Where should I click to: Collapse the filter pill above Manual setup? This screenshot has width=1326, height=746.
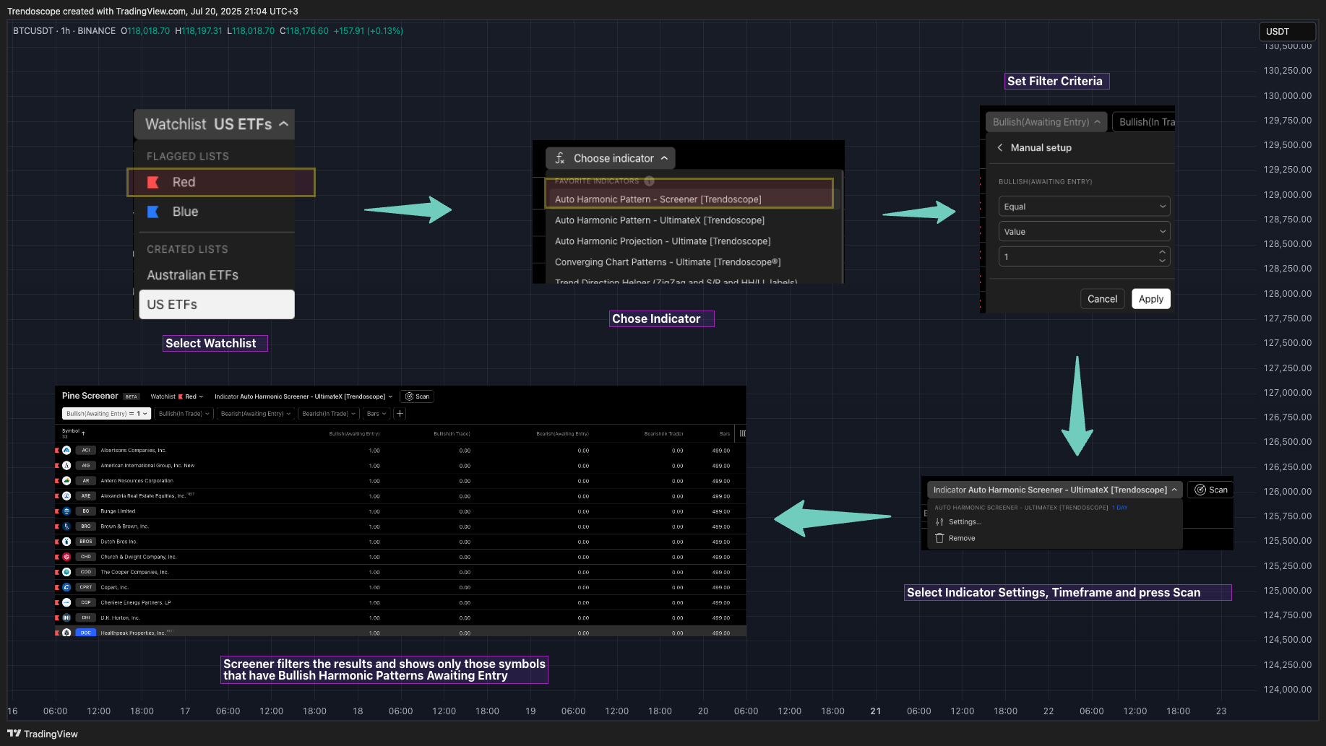click(x=1046, y=122)
